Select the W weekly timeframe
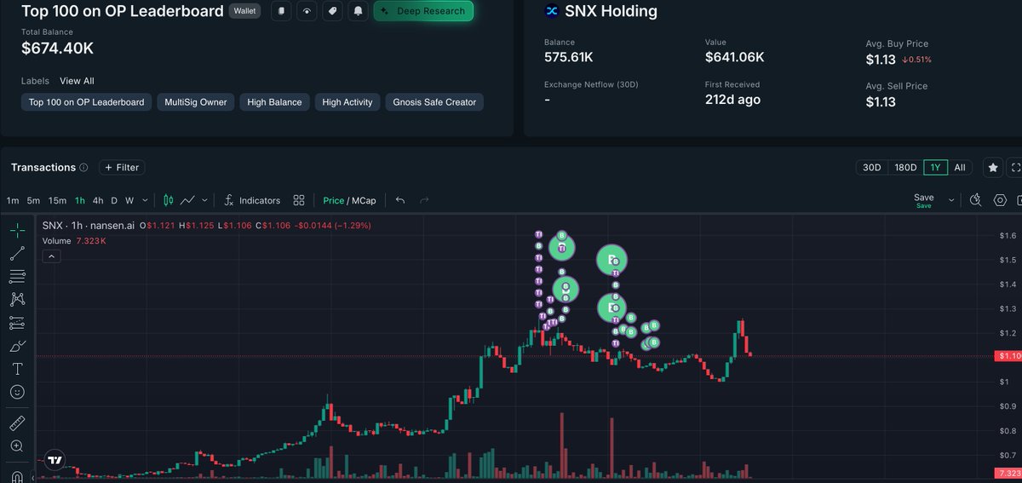The height and width of the screenshot is (483, 1022). 129,200
